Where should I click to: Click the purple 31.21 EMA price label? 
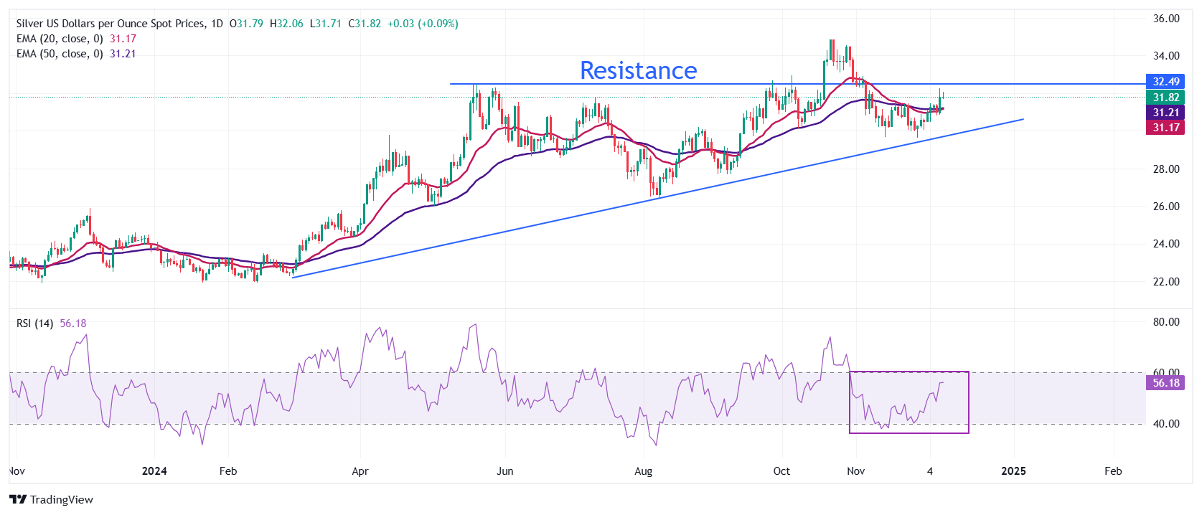click(x=1166, y=113)
